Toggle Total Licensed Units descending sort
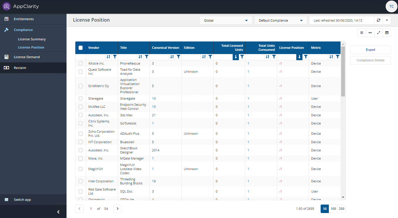This screenshot has height=218, width=398. (236, 57)
